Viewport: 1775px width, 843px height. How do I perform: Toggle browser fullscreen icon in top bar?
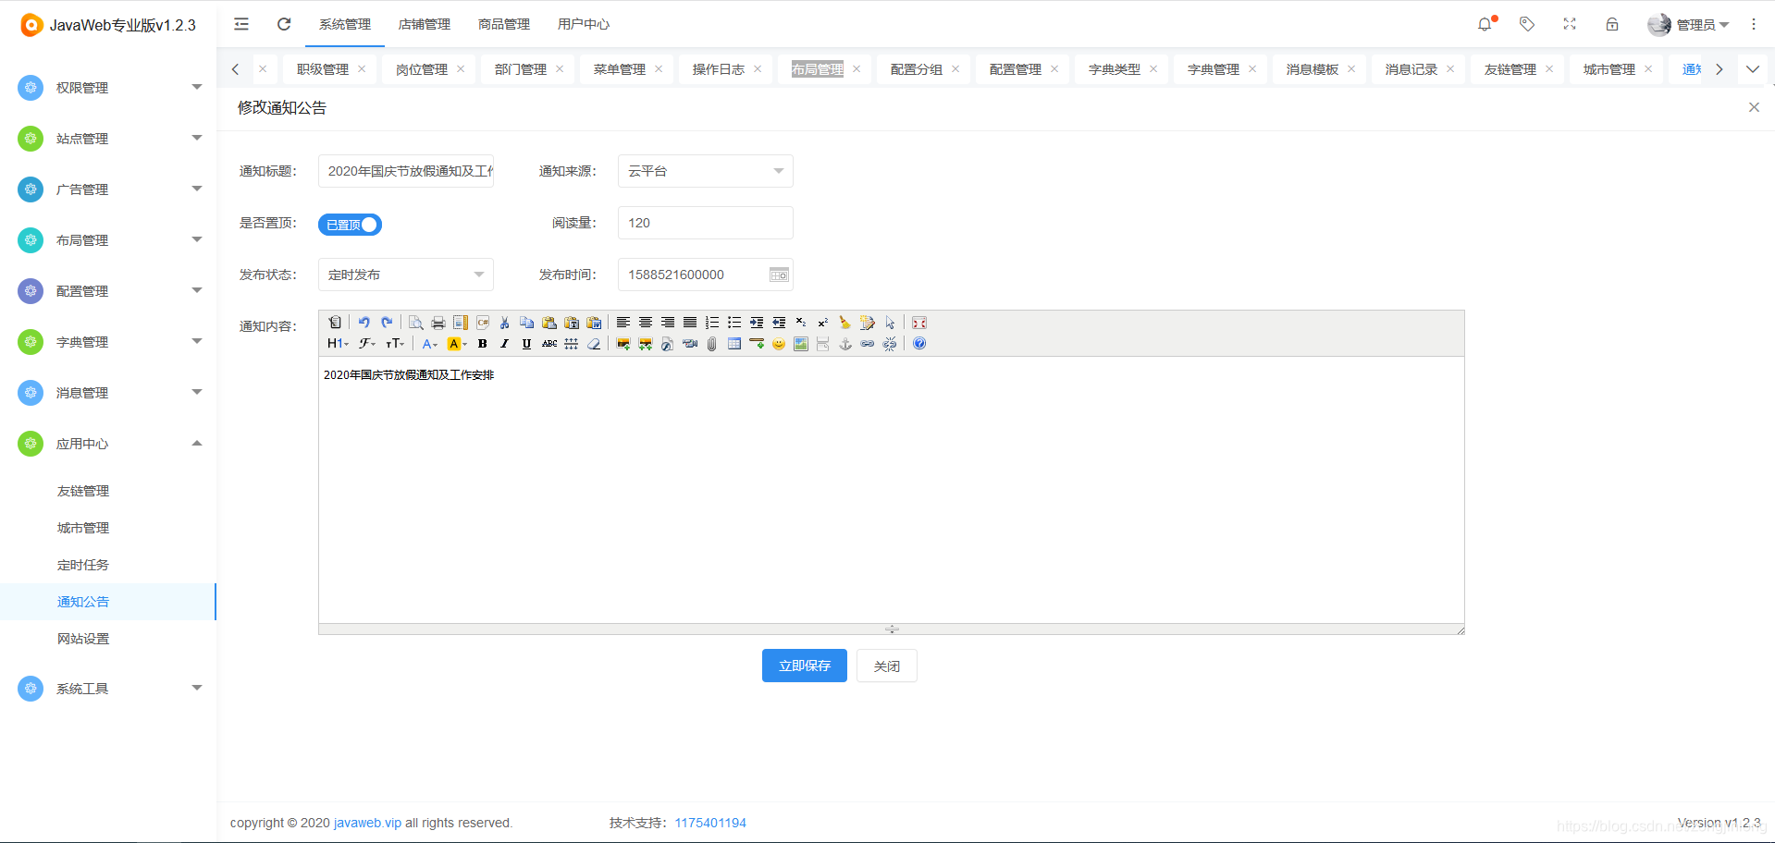1570,24
